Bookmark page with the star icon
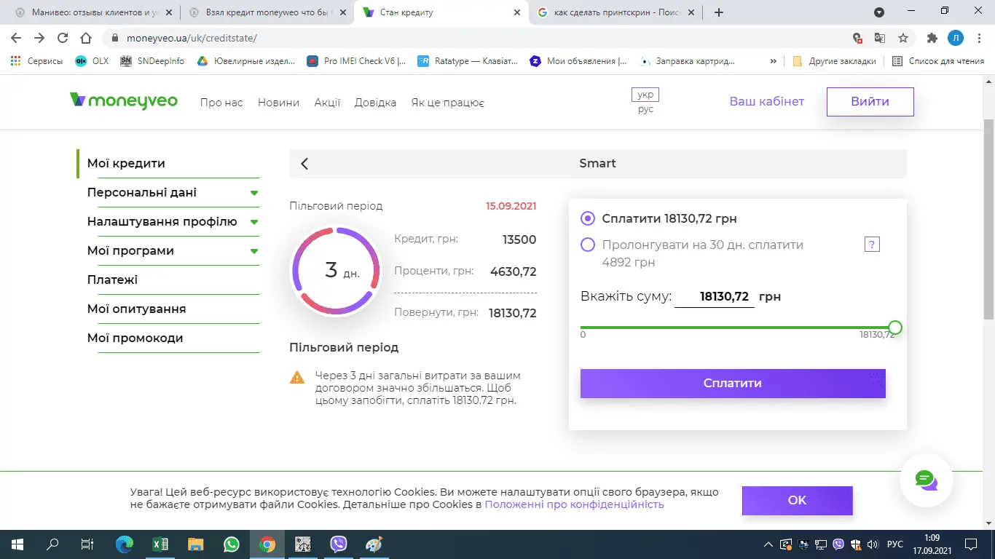Viewport: 995px width, 559px height. click(903, 38)
